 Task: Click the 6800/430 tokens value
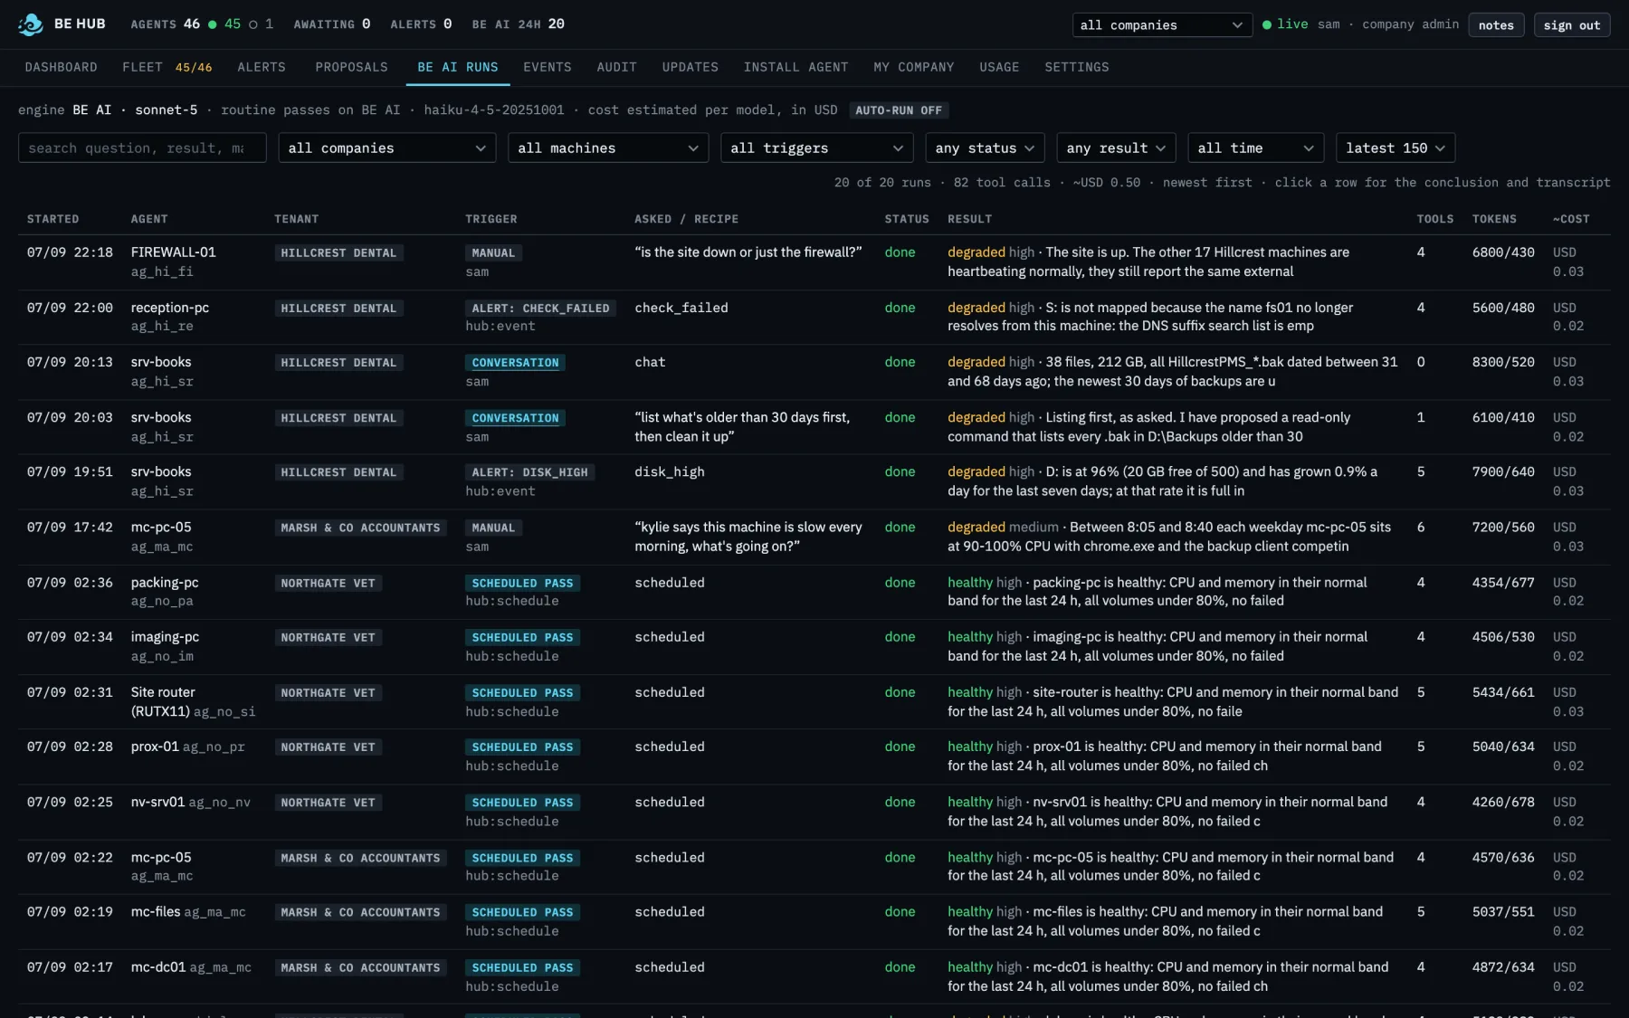click(1503, 252)
